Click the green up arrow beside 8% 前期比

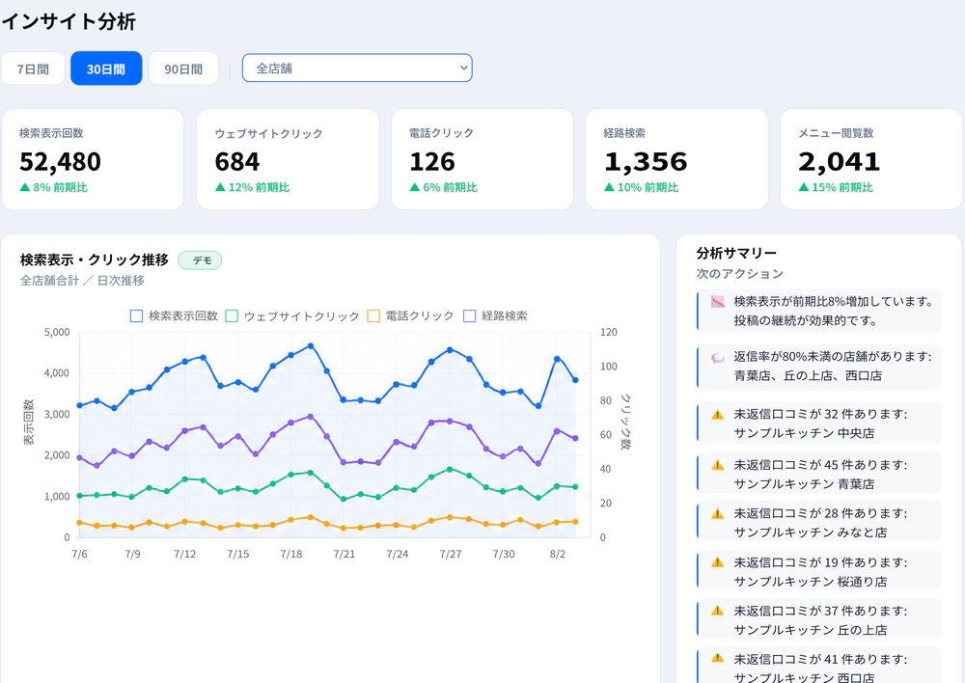coord(25,187)
